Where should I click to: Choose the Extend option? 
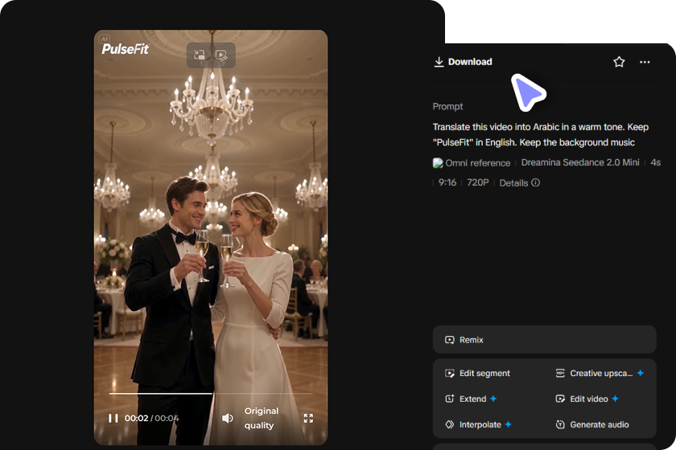click(x=471, y=399)
